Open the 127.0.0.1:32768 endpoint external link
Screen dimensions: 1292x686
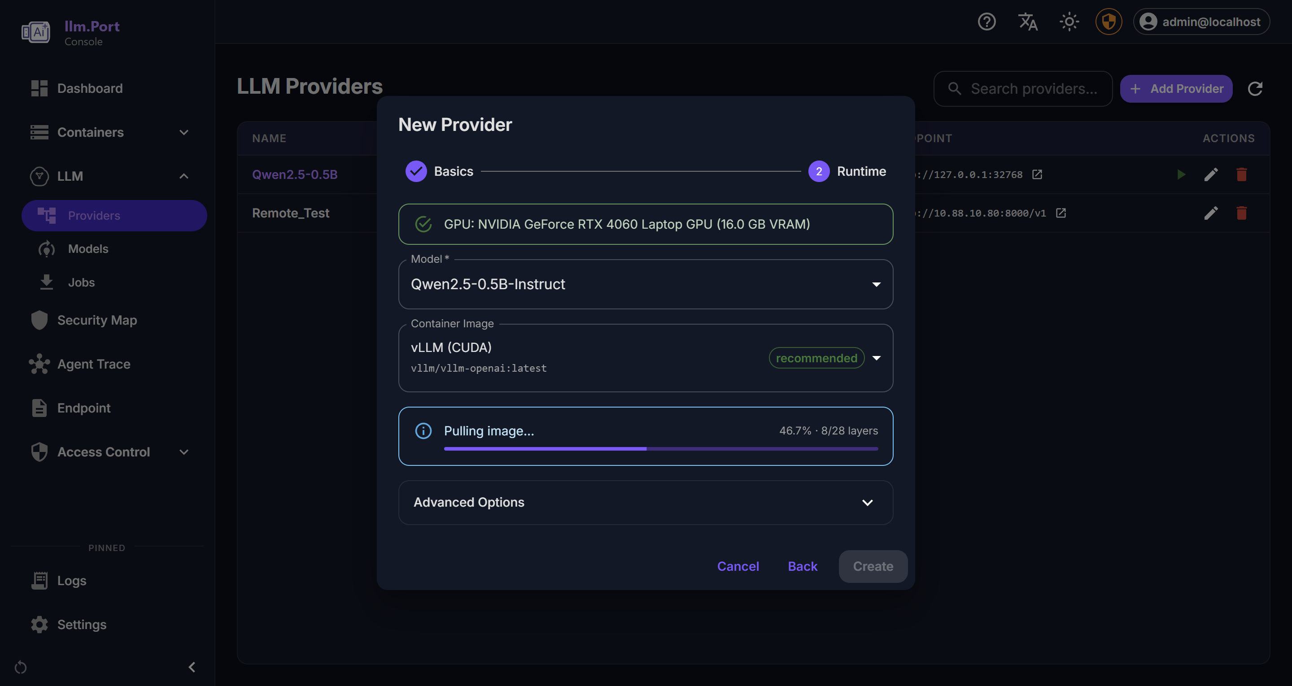tap(1037, 174)
